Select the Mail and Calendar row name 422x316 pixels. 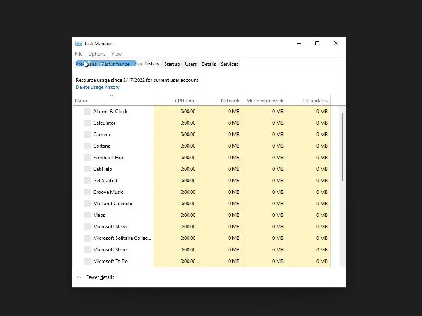point(113,204)
